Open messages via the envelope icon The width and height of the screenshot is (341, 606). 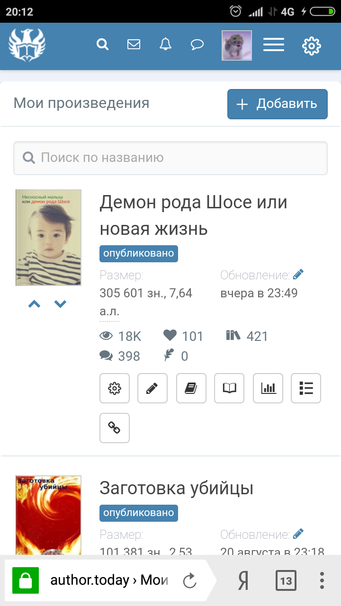134,45
